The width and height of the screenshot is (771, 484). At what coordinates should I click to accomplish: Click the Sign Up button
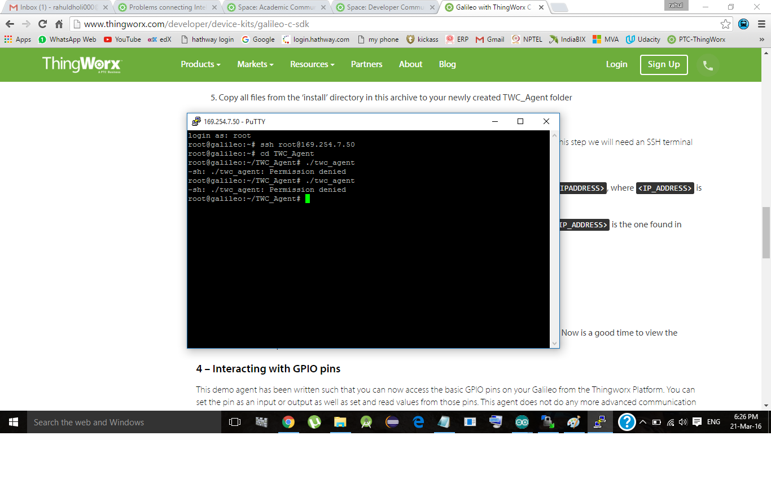coord(664,64)
